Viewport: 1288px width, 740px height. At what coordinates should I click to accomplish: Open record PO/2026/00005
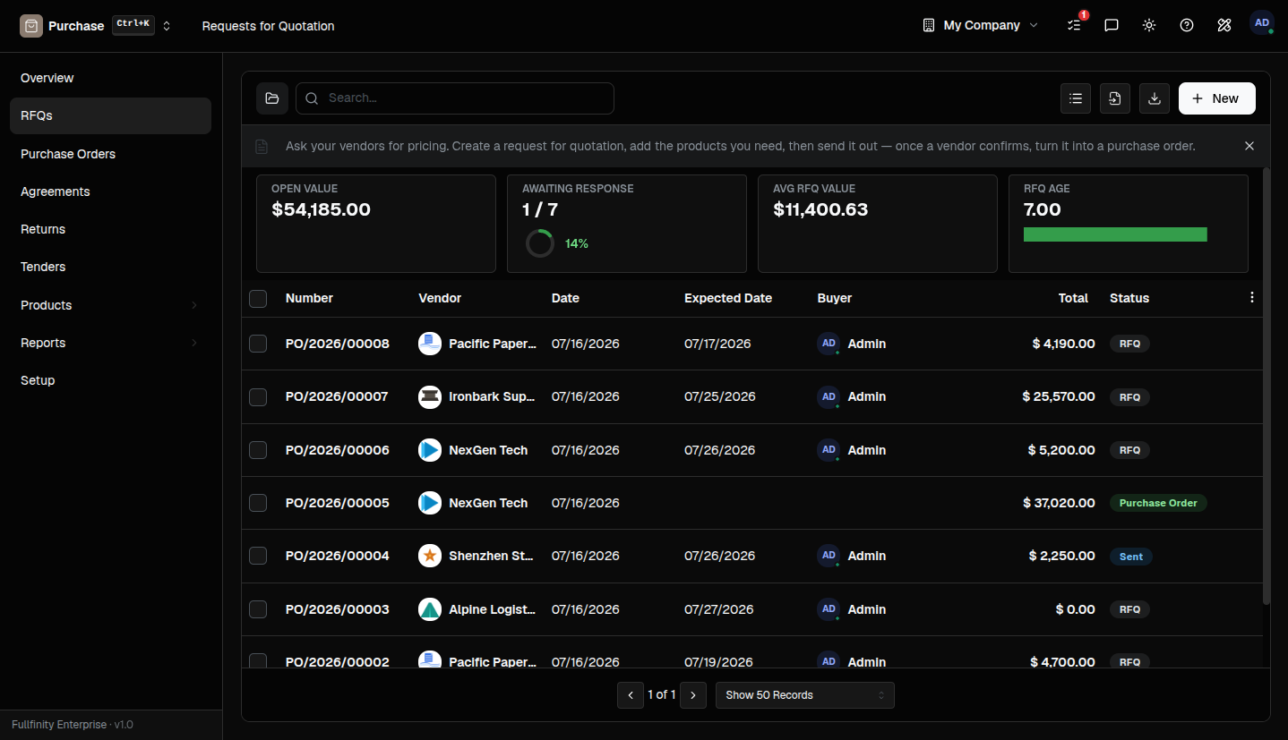338,503
